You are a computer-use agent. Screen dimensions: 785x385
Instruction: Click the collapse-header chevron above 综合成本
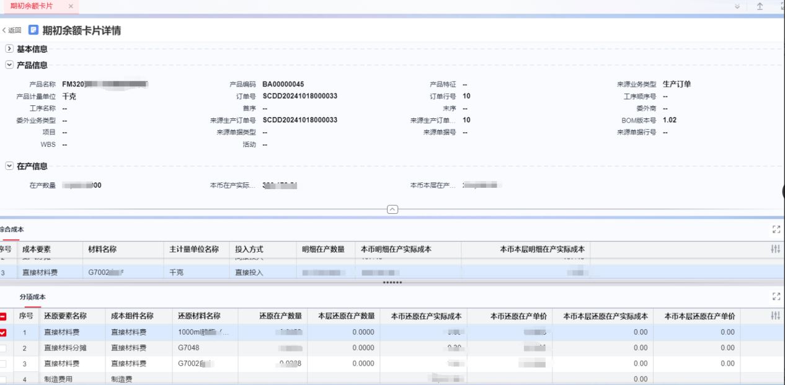pyautogui.click(x=392, y=210)
